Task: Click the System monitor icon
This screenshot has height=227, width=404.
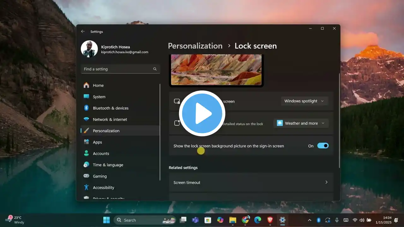Action: [x=86, y=97]
